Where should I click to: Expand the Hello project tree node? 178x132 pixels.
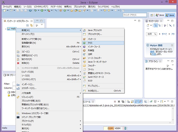click(x=6, y=29)
